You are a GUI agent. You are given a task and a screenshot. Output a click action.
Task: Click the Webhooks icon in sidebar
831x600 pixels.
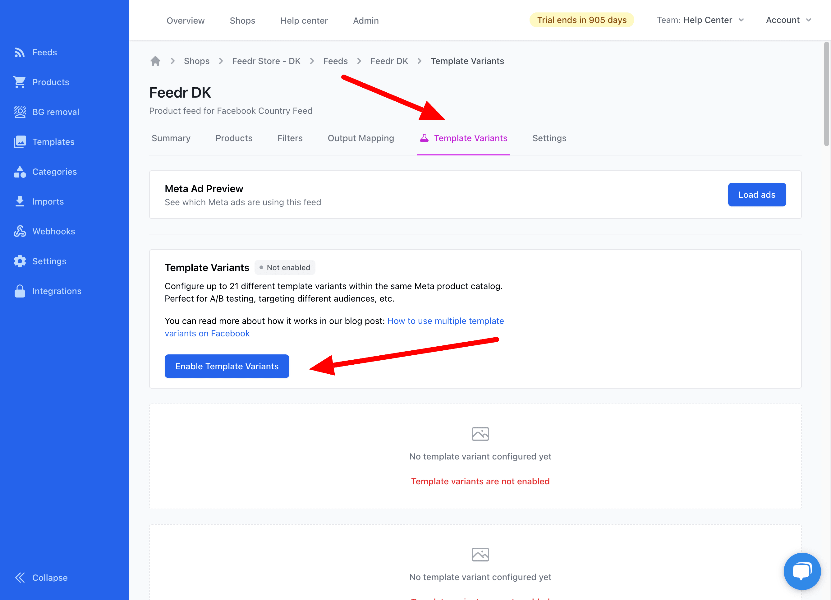pyautogui.click(x=19, y=231)
